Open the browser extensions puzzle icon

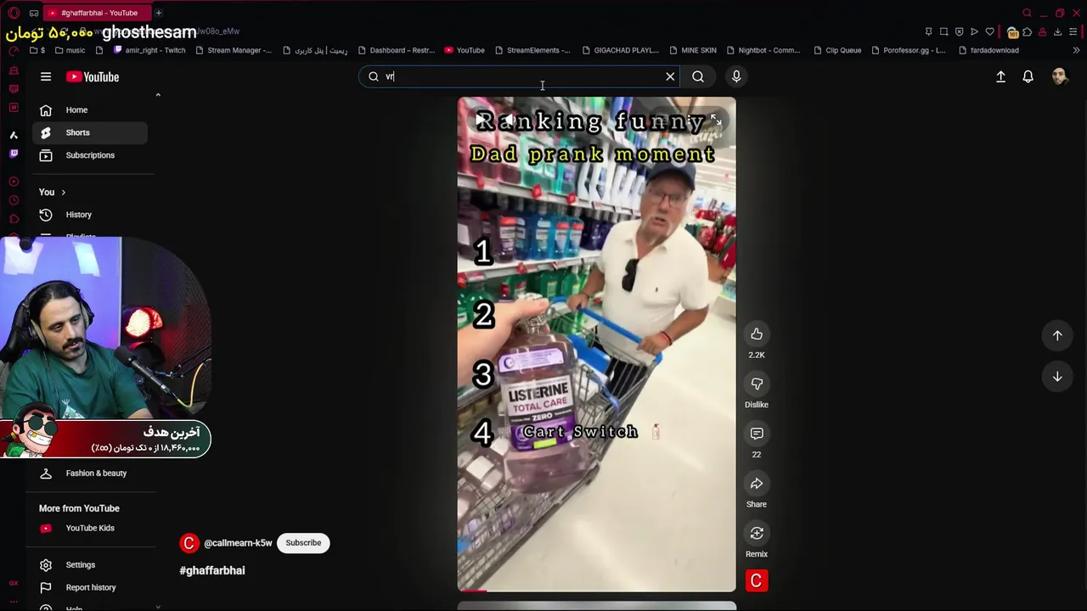(1028, 32)
